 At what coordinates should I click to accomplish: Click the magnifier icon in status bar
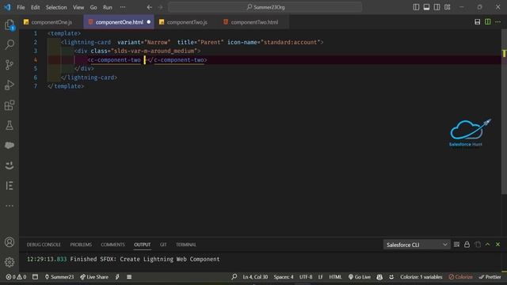point(234,277)
